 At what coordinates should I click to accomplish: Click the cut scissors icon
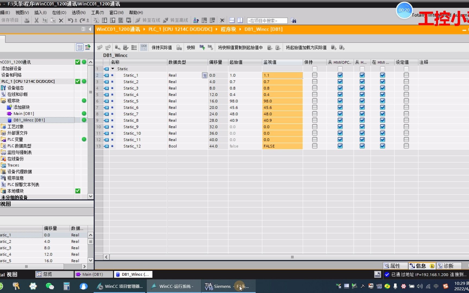(x=36, y=20)
